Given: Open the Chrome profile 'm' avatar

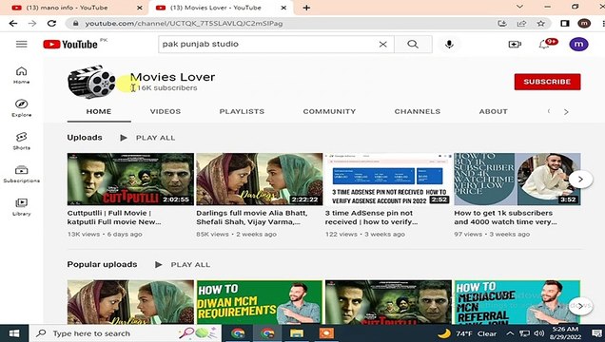Looking at the screenshot, I should [x=584, y=24].
